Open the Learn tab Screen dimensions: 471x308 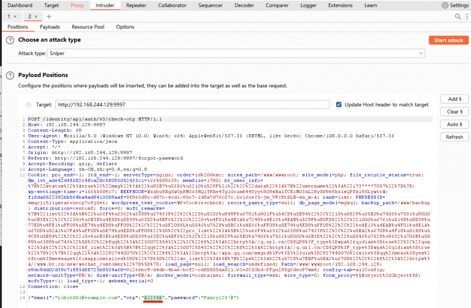pos(371,6)
